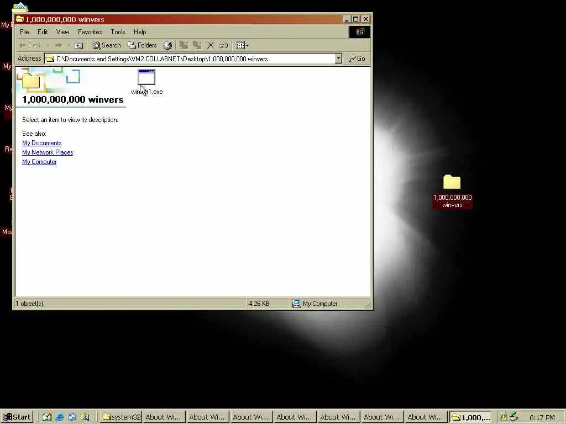Follow the My Documents link
This screenshot has height=424, width=566.
pyautogui.click(x=42, y=143)
